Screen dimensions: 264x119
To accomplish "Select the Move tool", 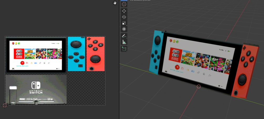I will [x=124, y=11].
